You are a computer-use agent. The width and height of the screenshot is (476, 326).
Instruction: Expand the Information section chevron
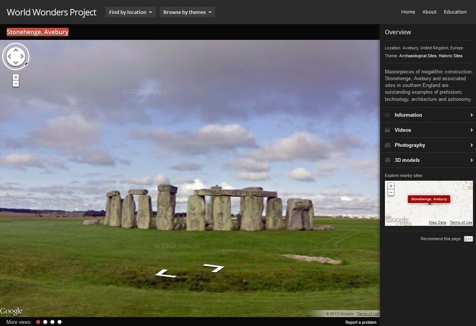pyautogui.click(x=471, y=115)
